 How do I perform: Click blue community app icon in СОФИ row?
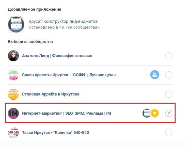[x=155, y=75]
